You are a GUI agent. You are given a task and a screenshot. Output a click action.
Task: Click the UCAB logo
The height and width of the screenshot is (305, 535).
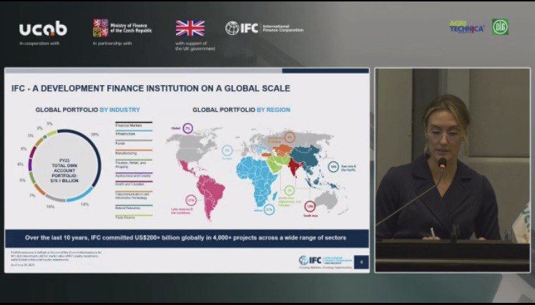click(43, 29)
